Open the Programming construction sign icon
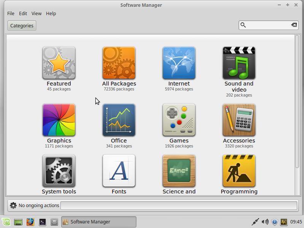Screen dimensions: 304x228 pyautogui.click(x=239, y=171)
